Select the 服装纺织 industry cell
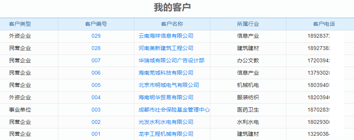The height and width of the screenshot is (140, 354). (248, 97)
